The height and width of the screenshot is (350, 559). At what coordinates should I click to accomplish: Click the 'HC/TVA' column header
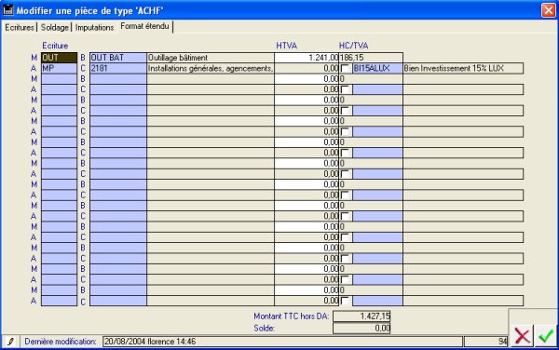[353, 46]
